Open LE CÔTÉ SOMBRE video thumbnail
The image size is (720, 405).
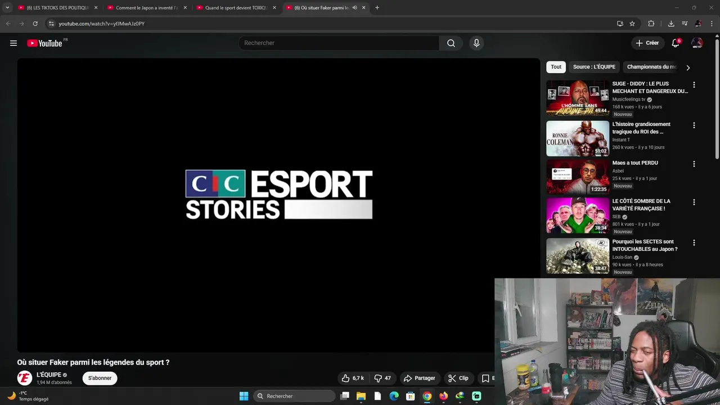(x=578, y=215)
